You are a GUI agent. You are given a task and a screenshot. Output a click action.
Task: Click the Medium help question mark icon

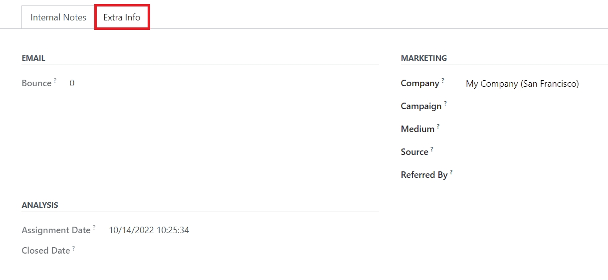click(x=438, y=126)
